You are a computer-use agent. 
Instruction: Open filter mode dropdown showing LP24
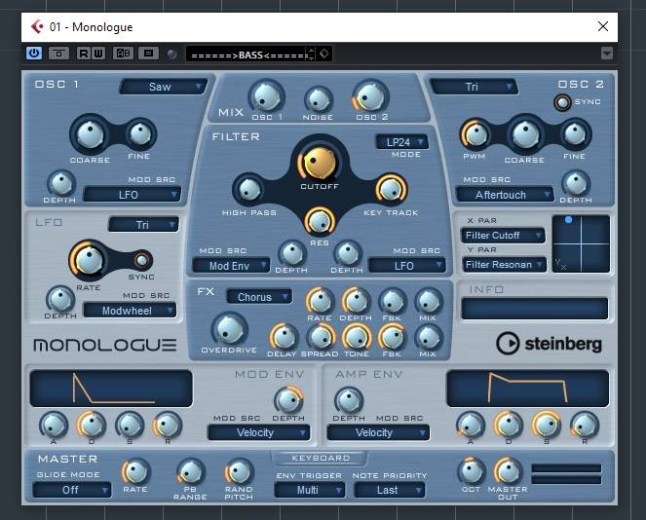coord(401,142)
